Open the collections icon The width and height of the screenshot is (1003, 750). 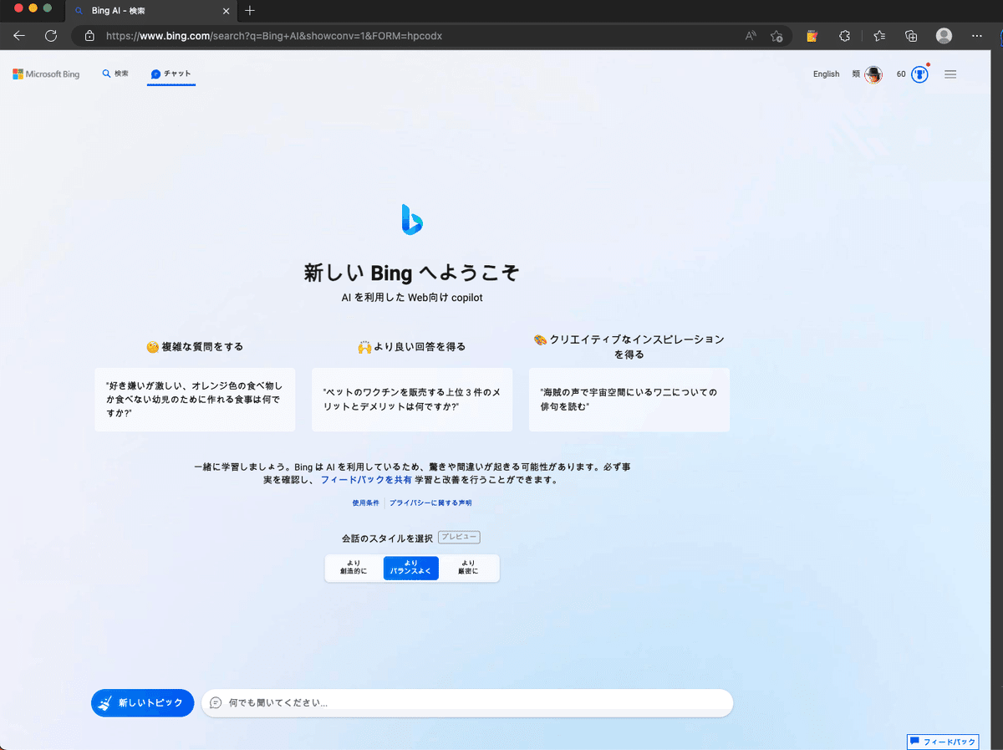tap(911, 36)
